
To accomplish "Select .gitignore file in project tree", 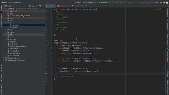I will [x=13, y=42].
